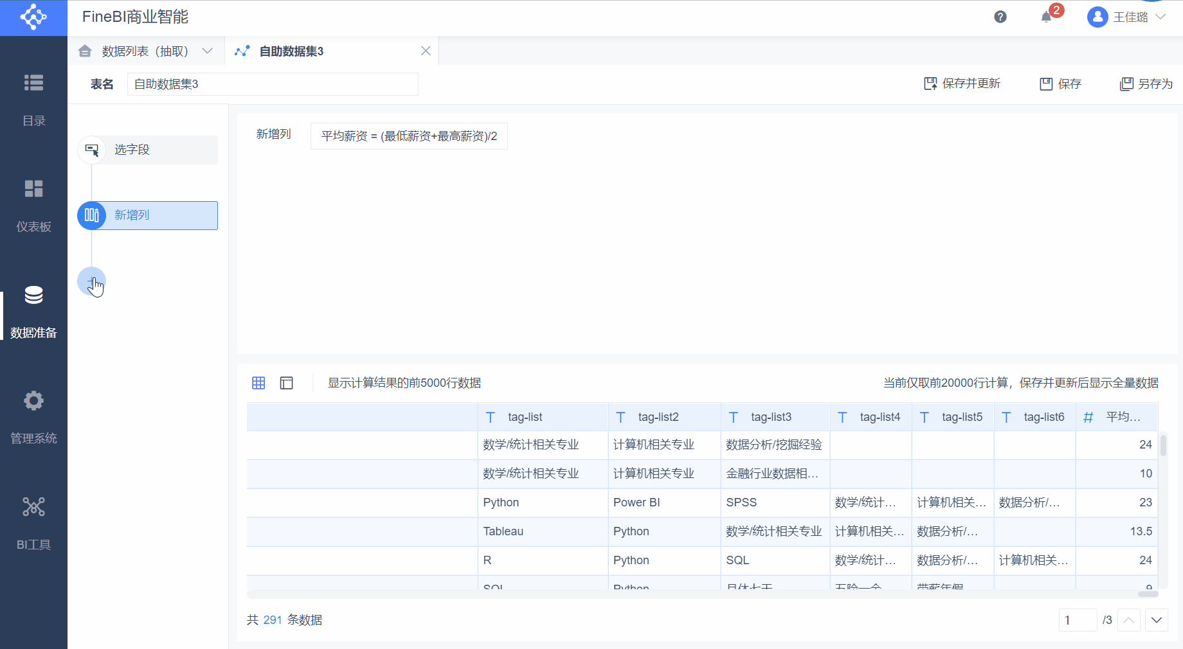This screenshot has width=1183, height=649.
Task: Switch to the 数据列表（抽取）tab
Action: [x=145, y=51]
